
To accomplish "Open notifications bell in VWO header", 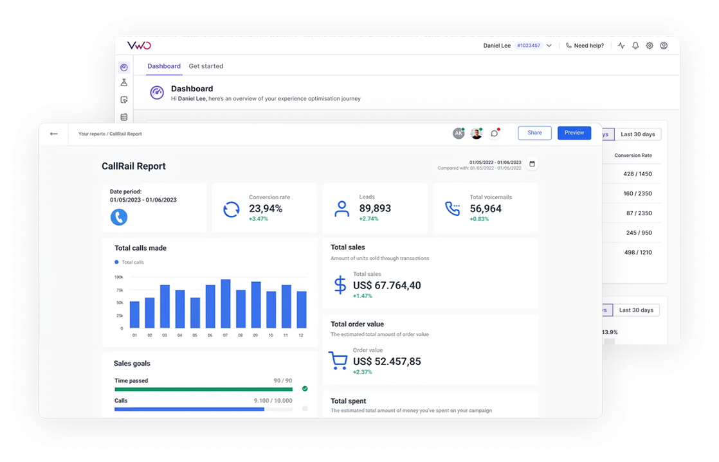I will click(x=635, y=46).
